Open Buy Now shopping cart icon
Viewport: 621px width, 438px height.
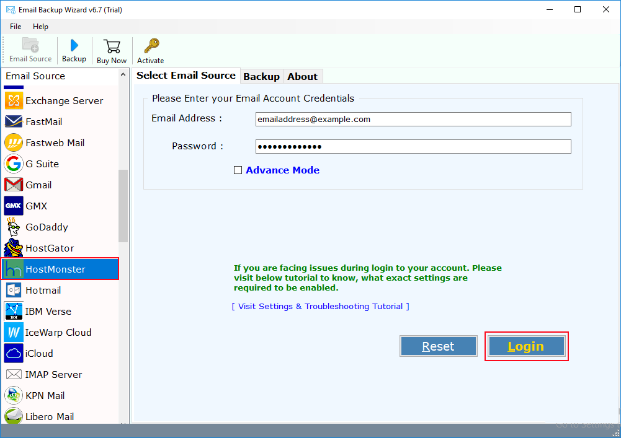coord(112,46)
